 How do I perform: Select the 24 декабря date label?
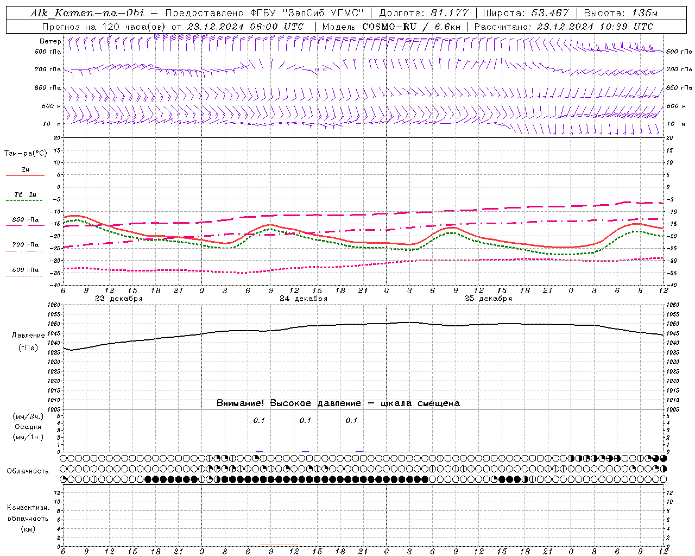[x=304, y=299]
